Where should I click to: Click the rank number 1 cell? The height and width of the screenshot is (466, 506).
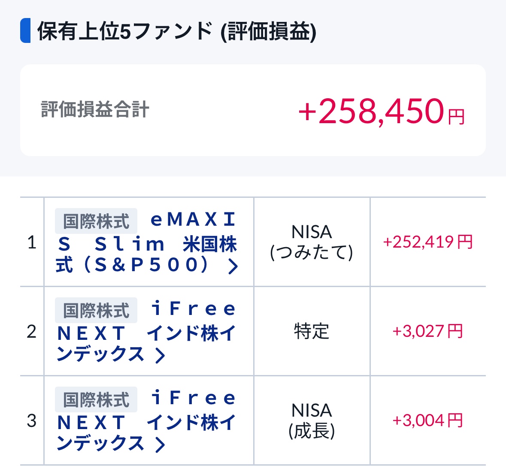coord(32,242)
